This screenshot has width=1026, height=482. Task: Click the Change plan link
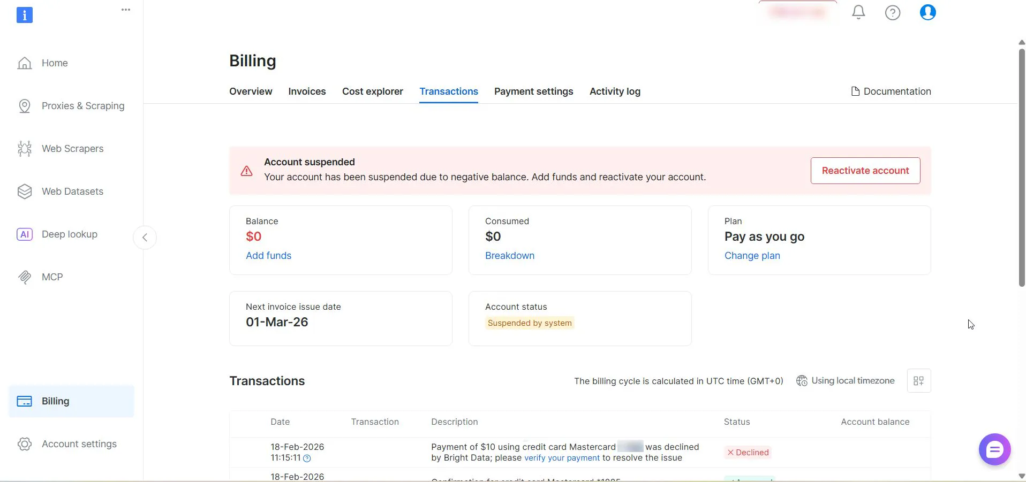click(752, 256)
